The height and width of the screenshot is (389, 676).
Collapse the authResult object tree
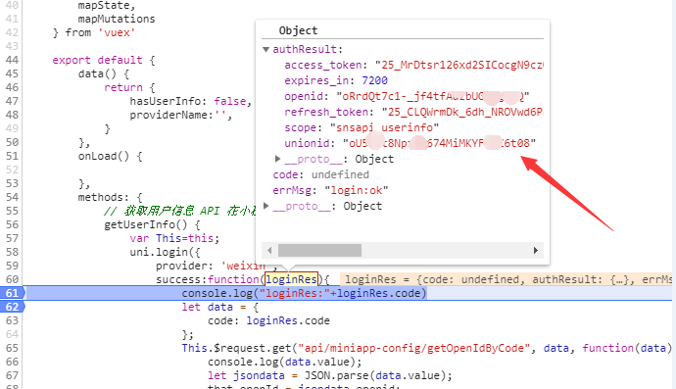click(x=266, y=49)
